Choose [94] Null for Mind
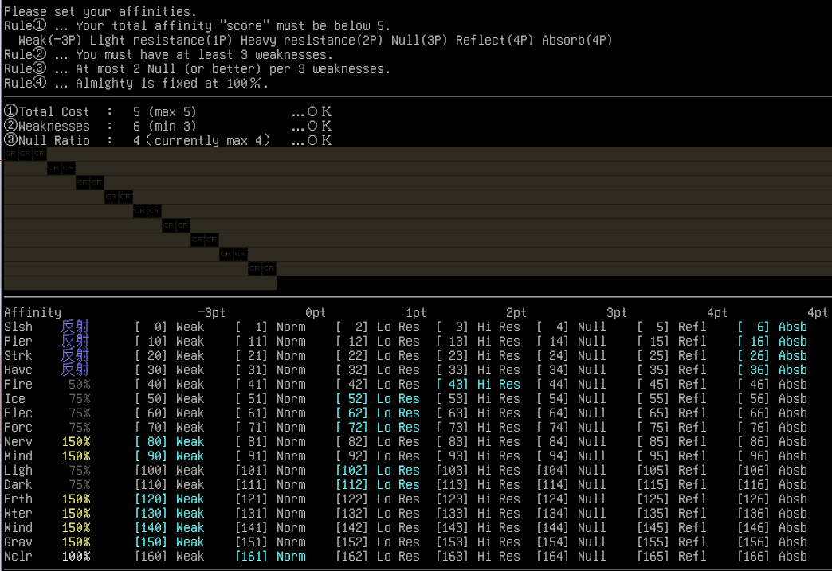Image resolution: width=832 pixels, height=571 pixels. (x=571, y=456)
